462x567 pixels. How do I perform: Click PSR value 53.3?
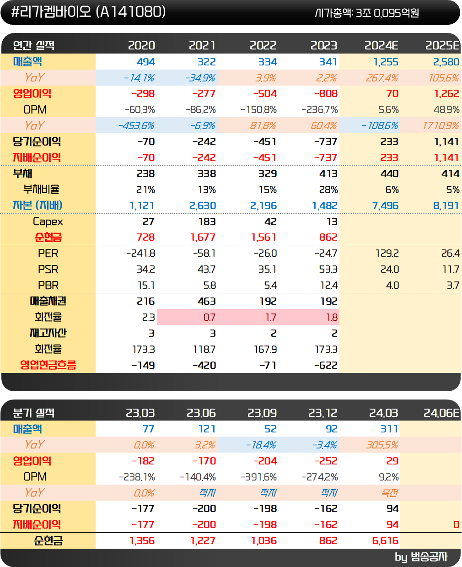329,269
